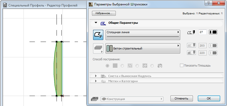Click the second fill orientation hatch icon

pyautogui.click(x=130, y=66)
